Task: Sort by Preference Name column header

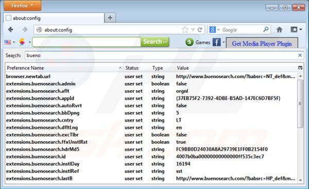Action: coord(64,68)
